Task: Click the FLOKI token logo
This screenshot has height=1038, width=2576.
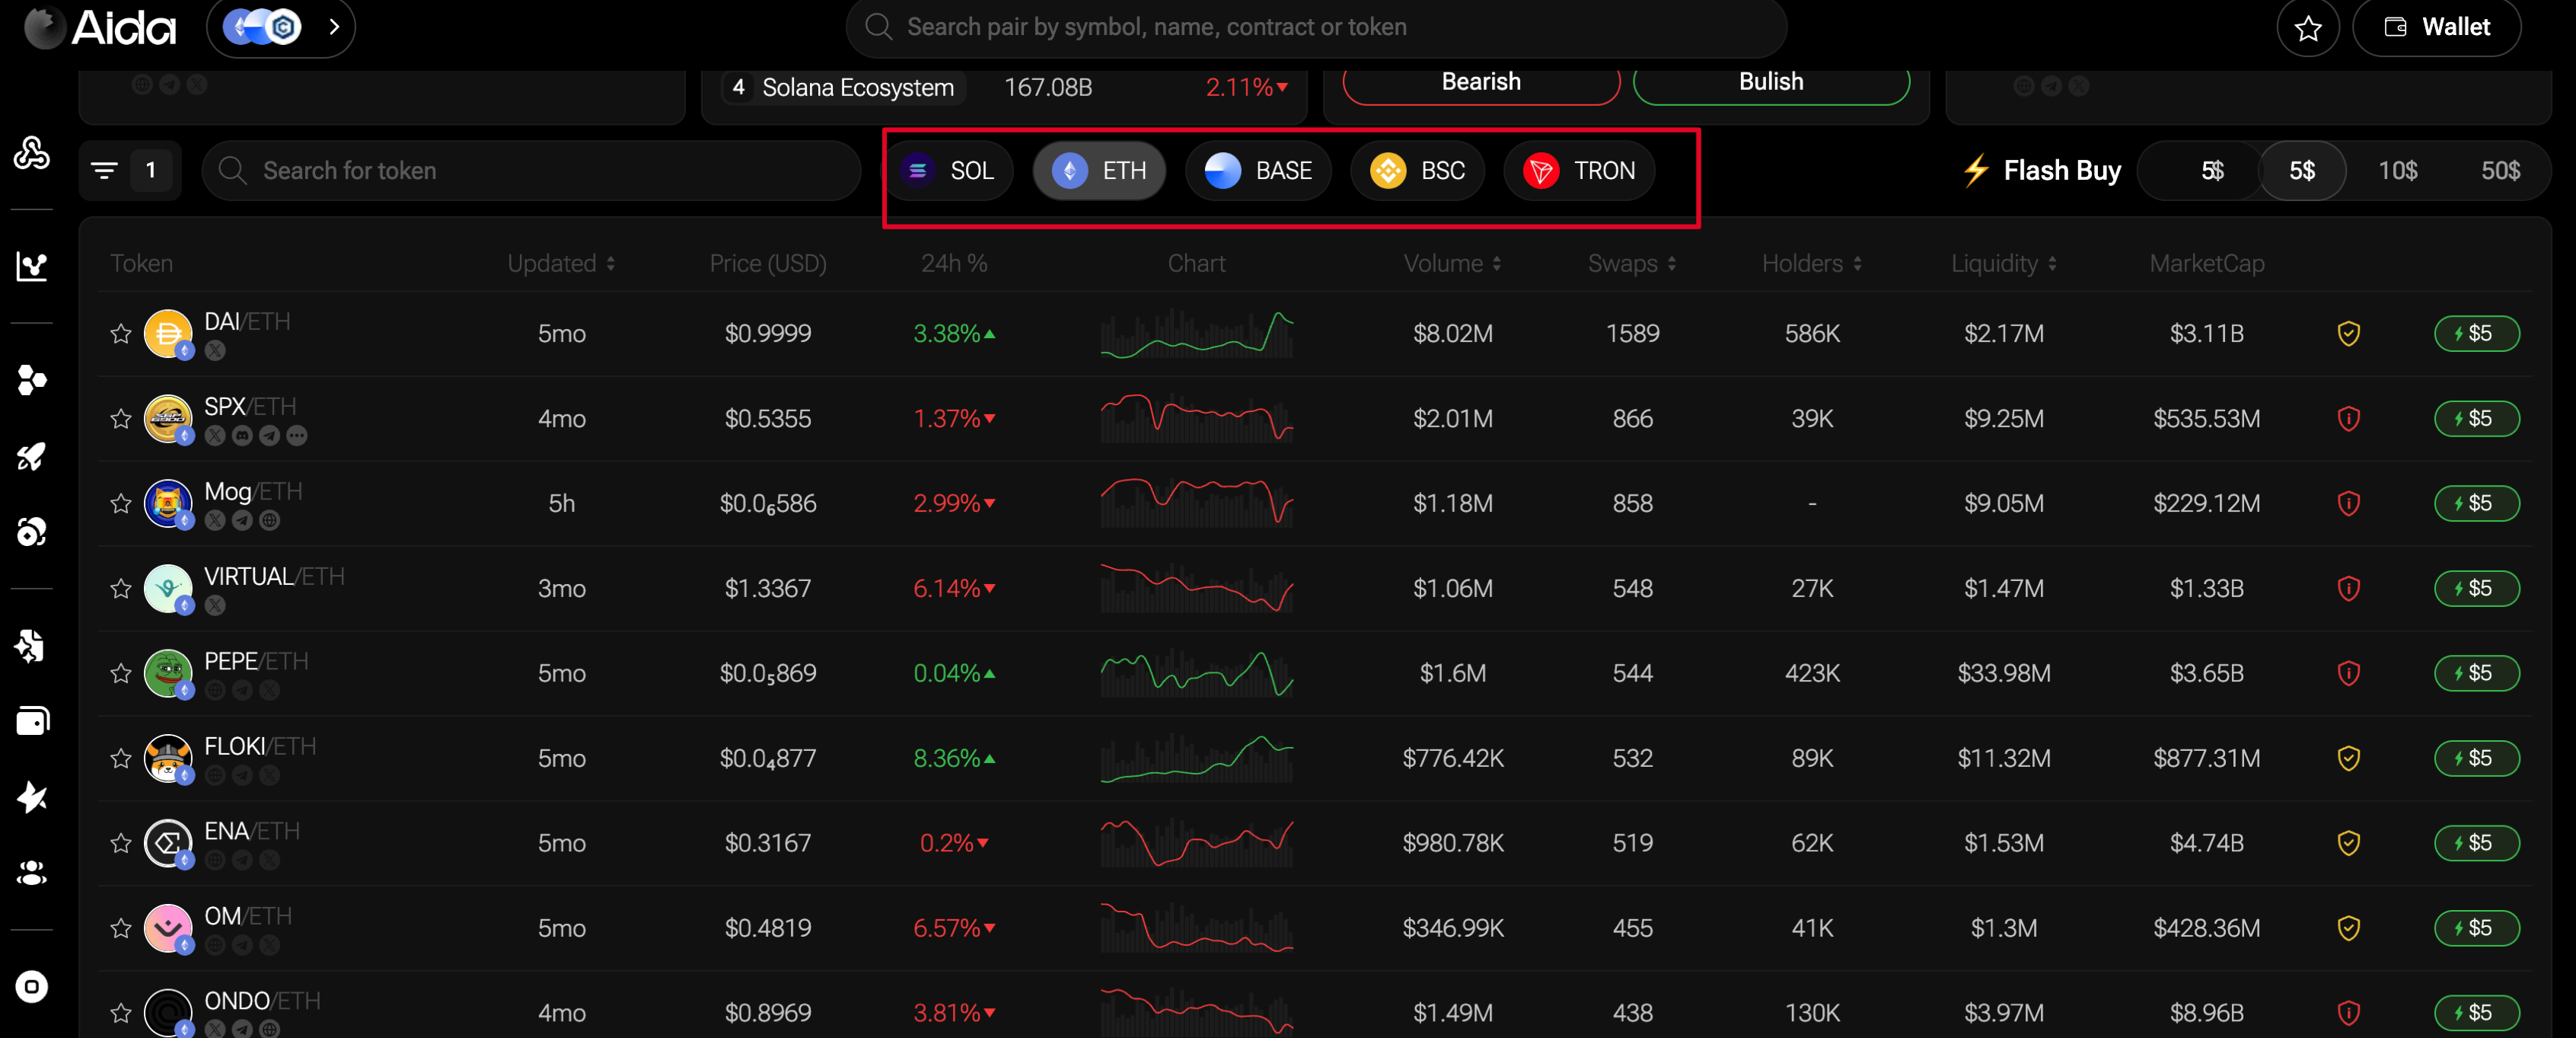Action: [168, 758]
